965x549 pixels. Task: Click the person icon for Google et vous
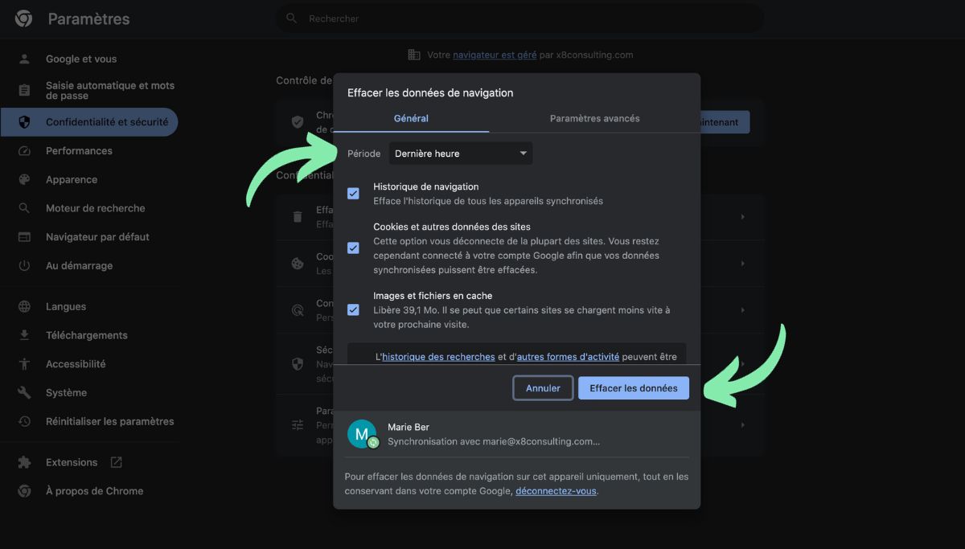point(24,59)
